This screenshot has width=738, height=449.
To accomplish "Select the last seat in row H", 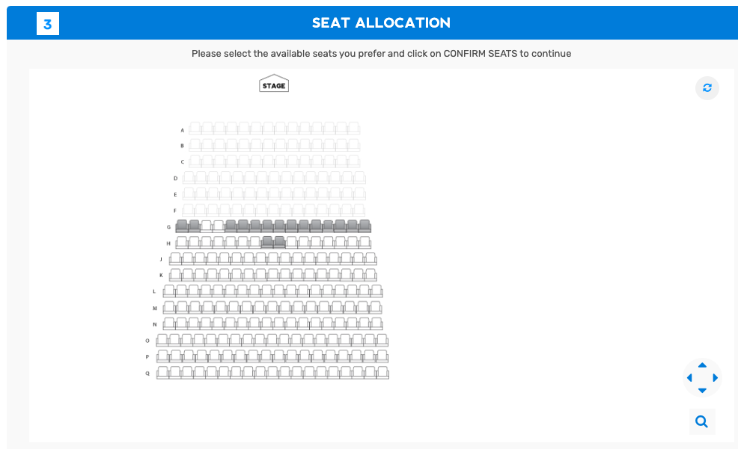I will [x=365, y=242].
